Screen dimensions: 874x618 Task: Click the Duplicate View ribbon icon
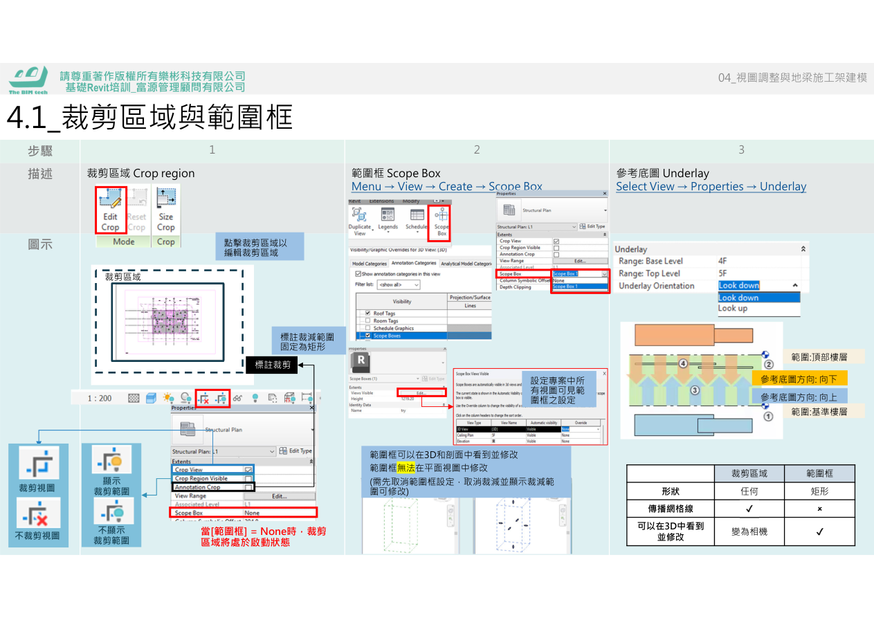coord(360,221)
